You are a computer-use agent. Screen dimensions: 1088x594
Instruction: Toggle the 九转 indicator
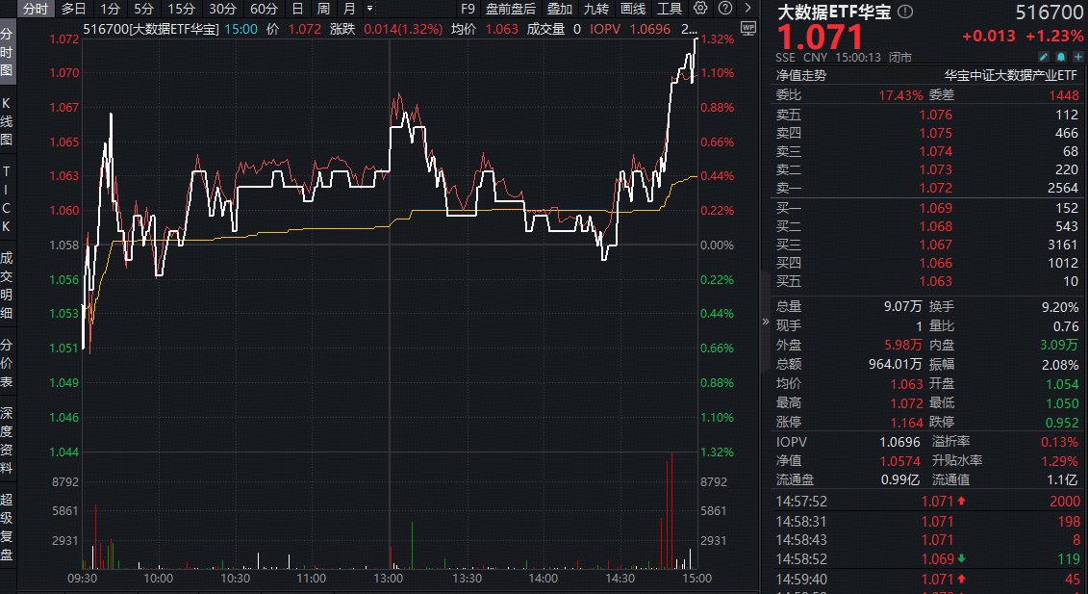pyautogui.click(x=596, y=9)
